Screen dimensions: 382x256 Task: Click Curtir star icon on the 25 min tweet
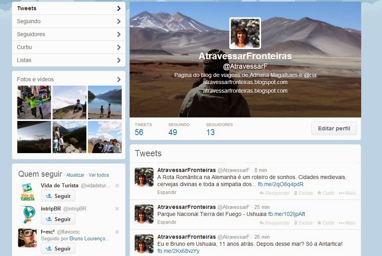click(x=326, y=223)
